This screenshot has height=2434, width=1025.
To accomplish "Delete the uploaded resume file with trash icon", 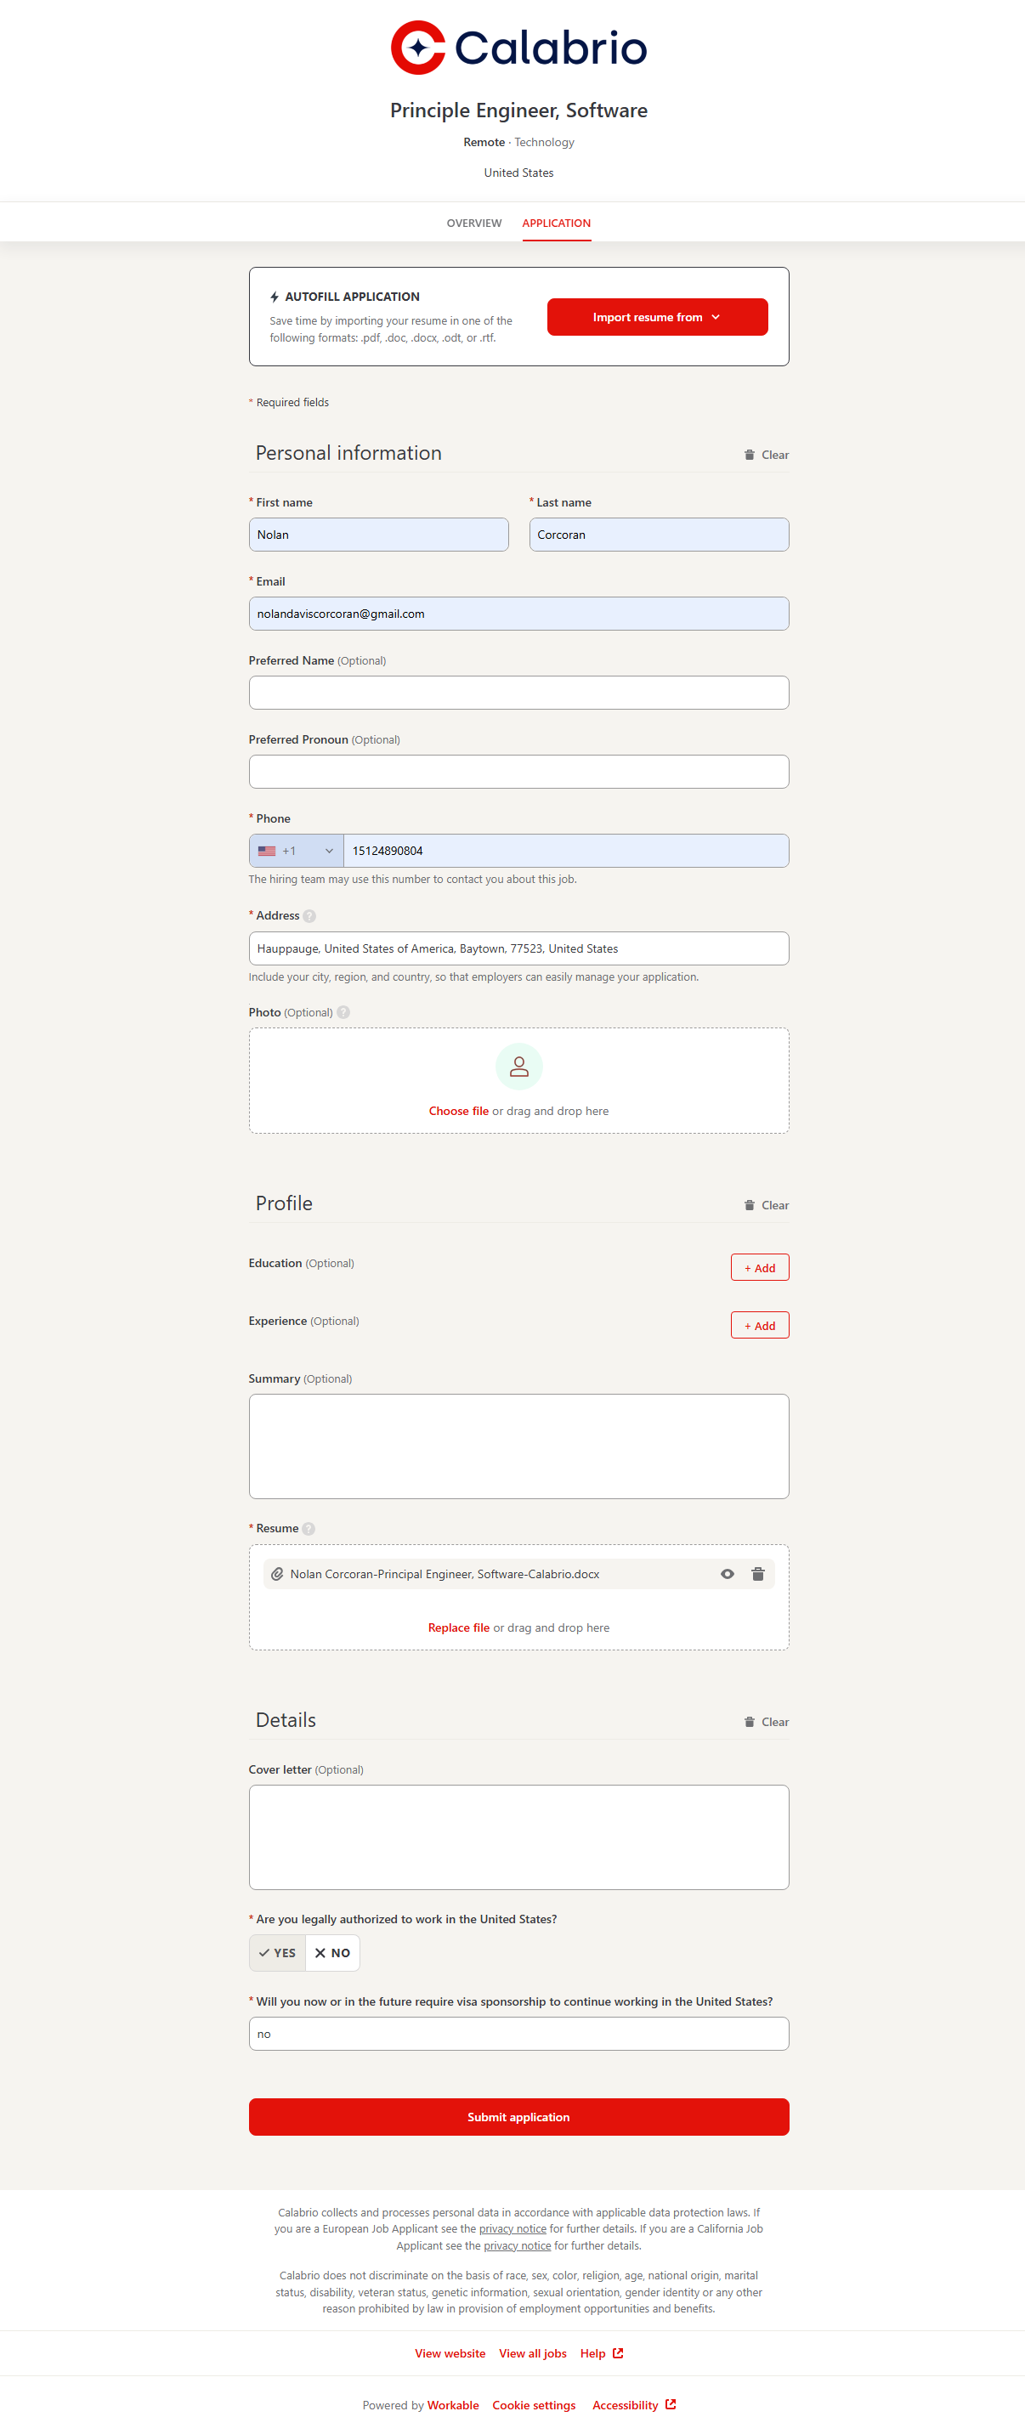I will pos(757,1573).
